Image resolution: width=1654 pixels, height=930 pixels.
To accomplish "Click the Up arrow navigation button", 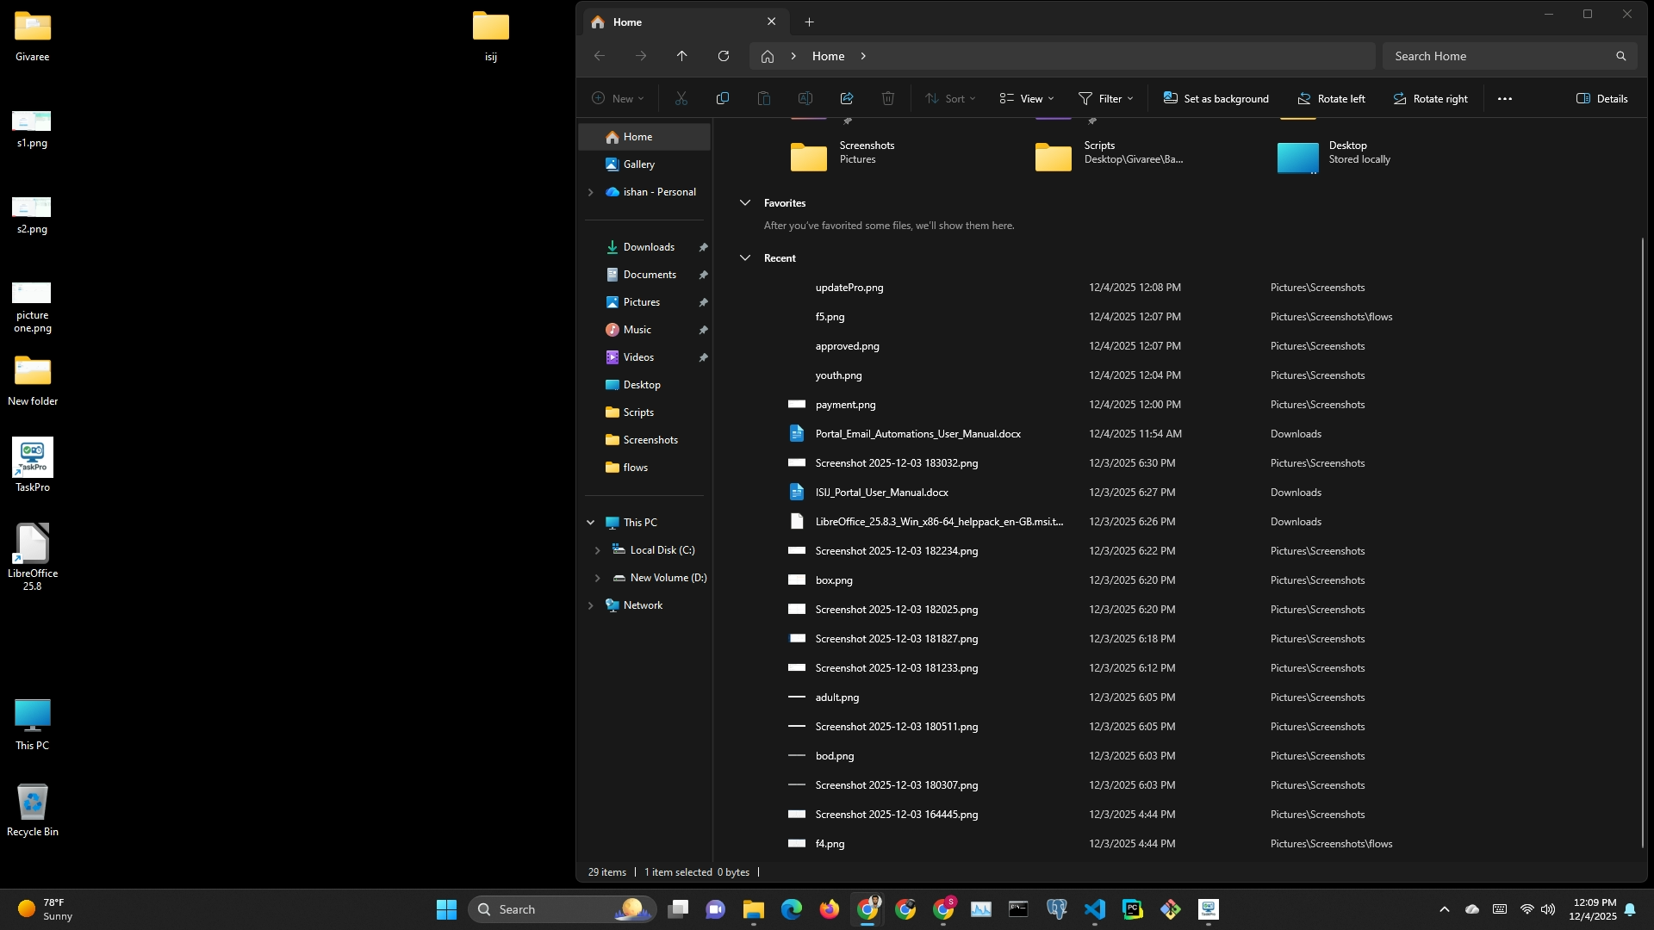I will coord(682,56).
